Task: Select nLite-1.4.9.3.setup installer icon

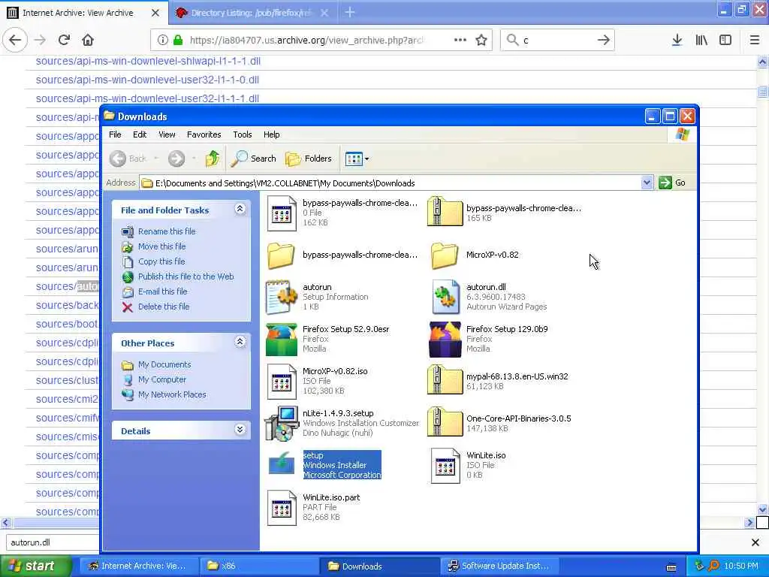Action: tap(282, 423)
